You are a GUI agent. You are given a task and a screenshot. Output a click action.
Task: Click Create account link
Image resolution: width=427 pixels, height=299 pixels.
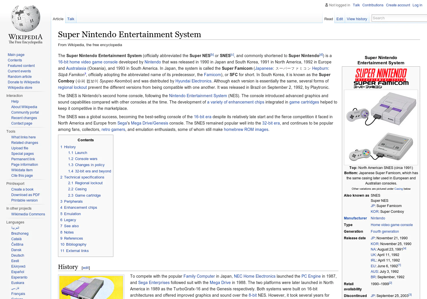[x=398, y=5]
